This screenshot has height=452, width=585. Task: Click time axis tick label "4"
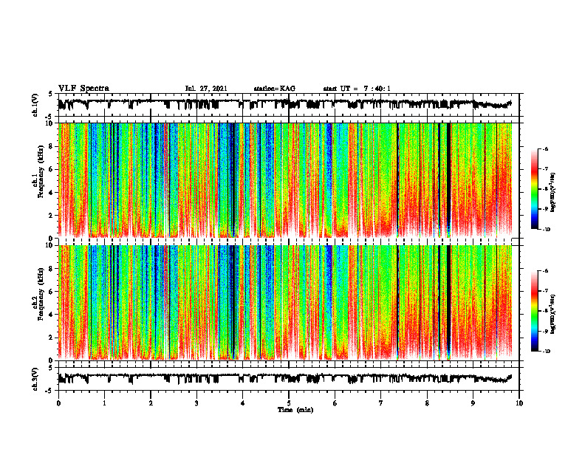point(243,403)
